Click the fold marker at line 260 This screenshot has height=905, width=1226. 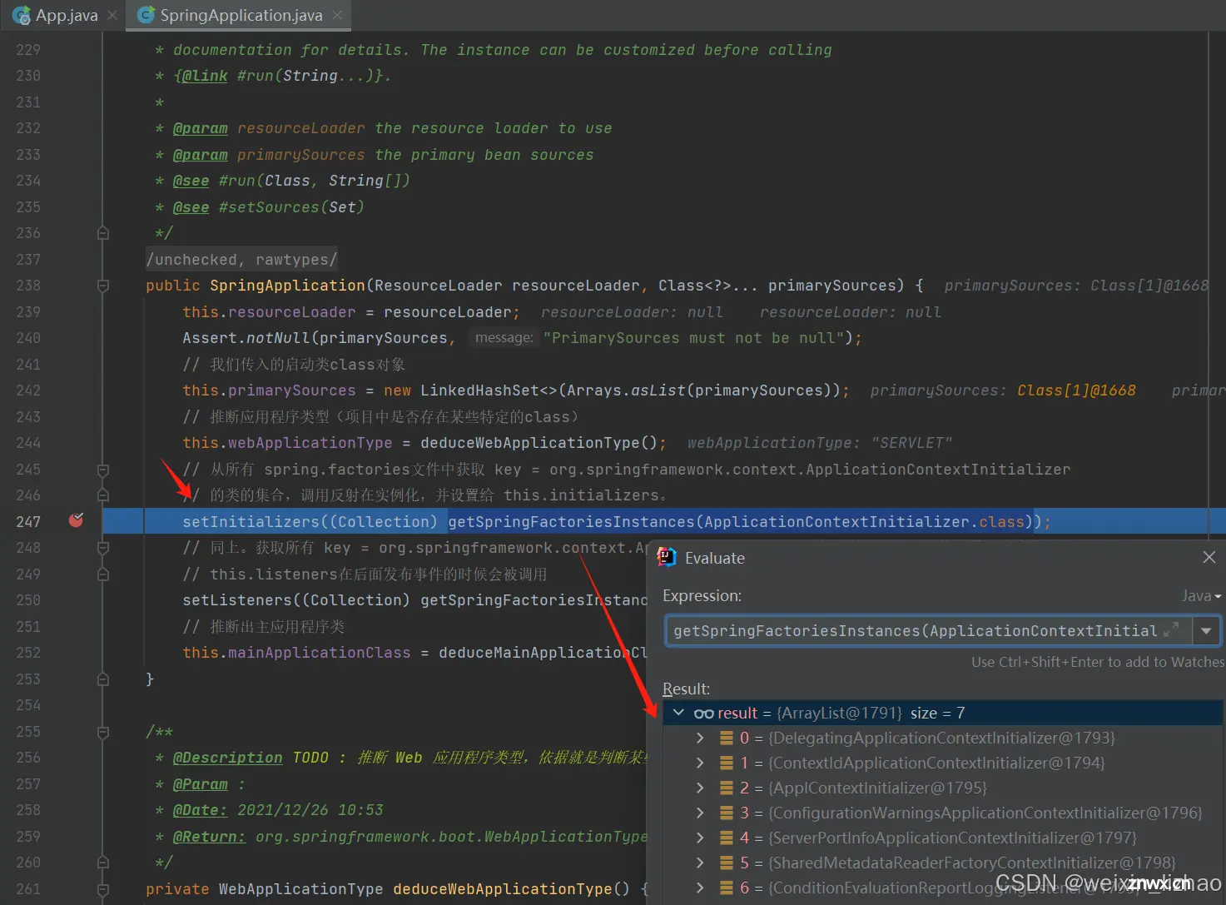103,863
